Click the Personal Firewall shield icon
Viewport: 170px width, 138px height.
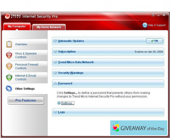point(9,66)
